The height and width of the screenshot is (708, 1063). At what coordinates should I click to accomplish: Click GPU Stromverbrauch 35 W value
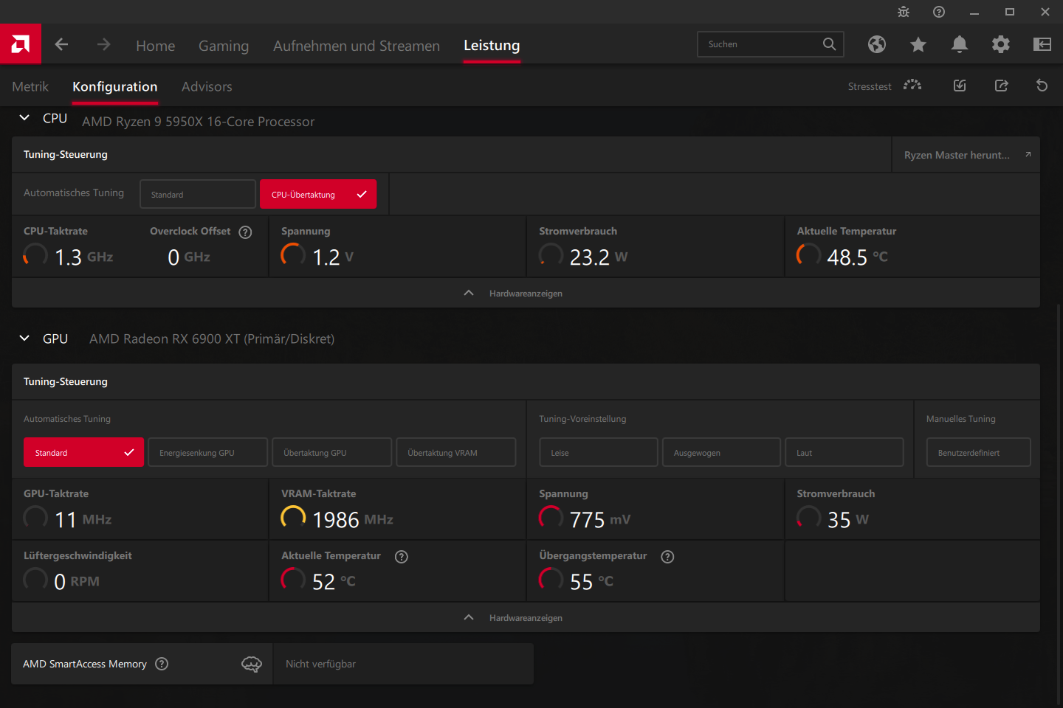847,519
